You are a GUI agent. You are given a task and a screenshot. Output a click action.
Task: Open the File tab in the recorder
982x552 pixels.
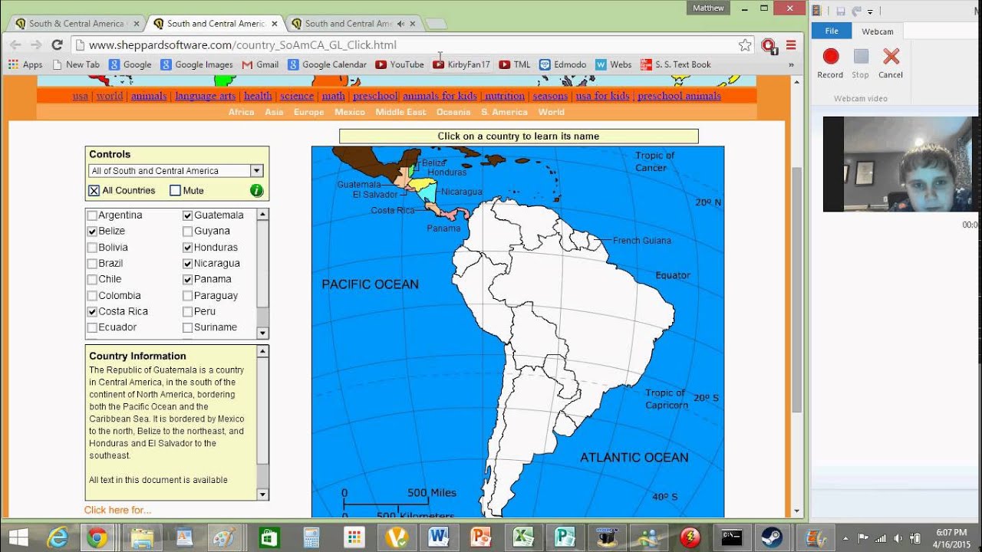[x=832, y=31]
